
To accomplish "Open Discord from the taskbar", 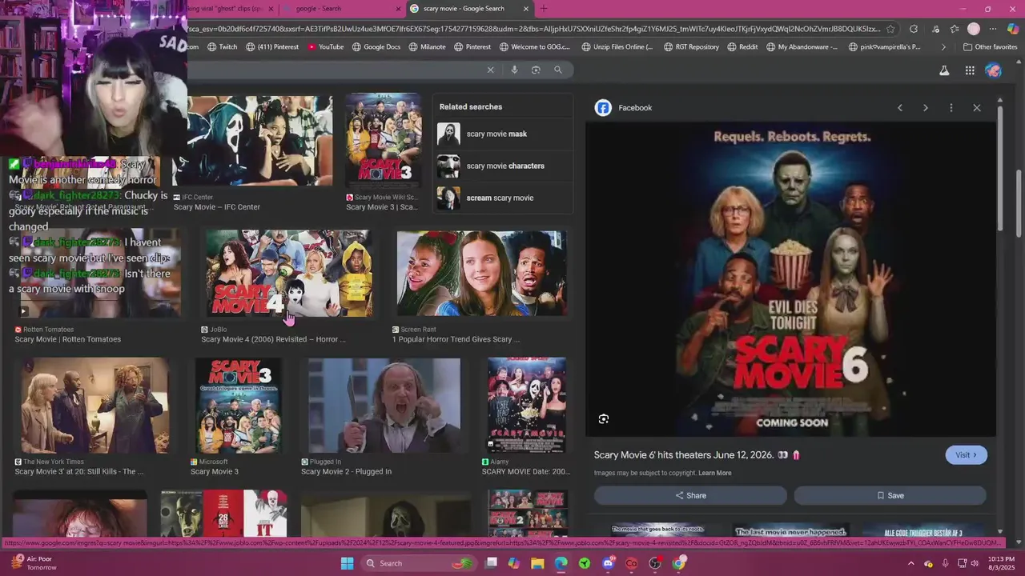I will click(x=608, y=563).
